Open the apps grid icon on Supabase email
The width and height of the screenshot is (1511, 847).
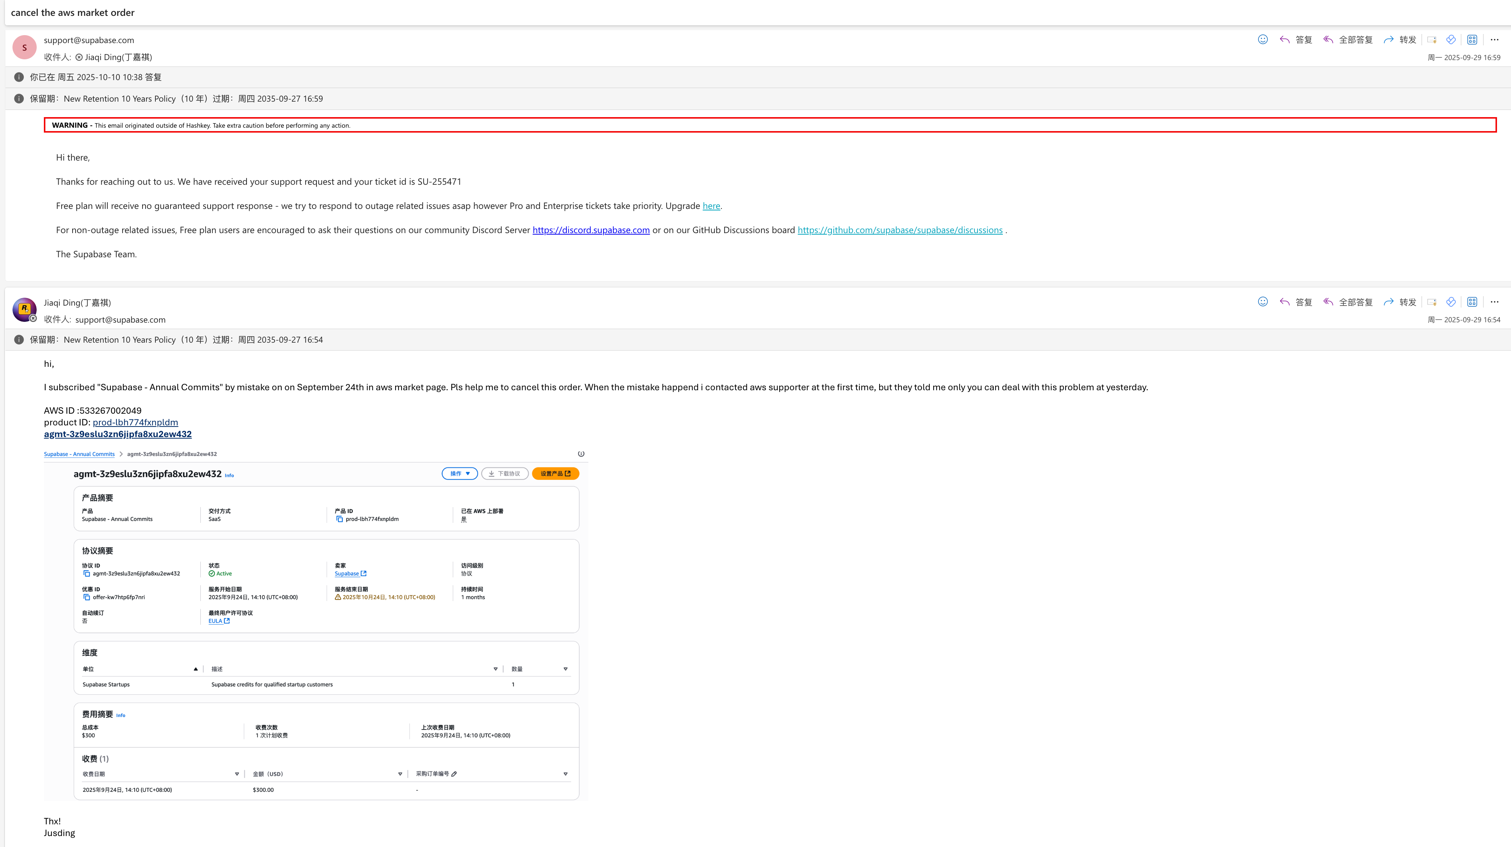pyautogui.click(x=1472, y=39)
